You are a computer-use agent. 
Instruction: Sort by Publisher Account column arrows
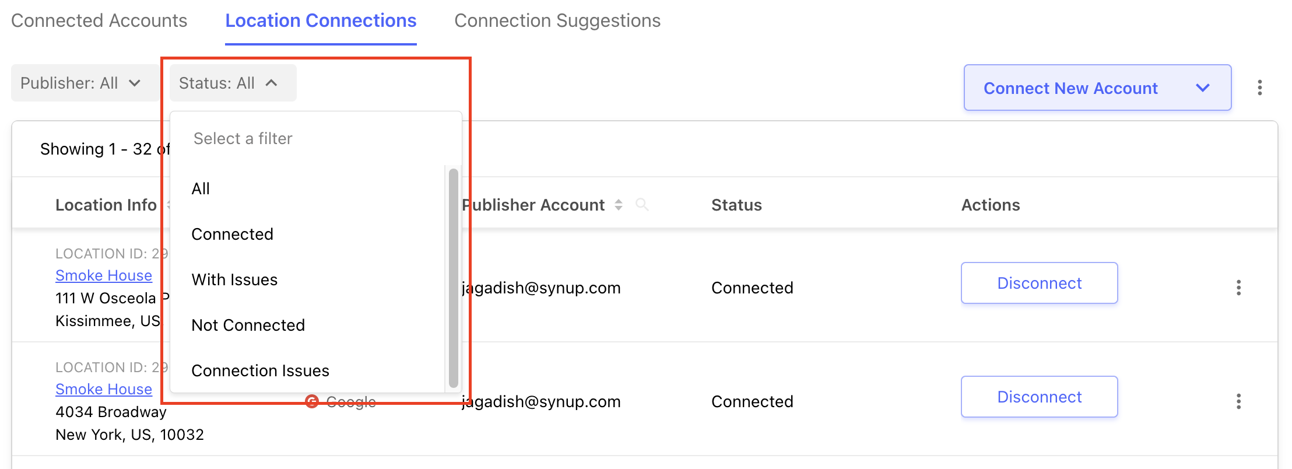pyautogui.click(x=619, y=205)
